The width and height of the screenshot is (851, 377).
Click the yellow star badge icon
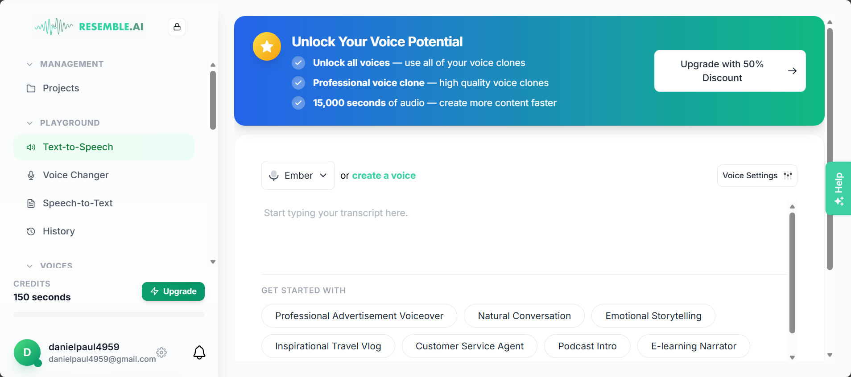click(267, 46)
